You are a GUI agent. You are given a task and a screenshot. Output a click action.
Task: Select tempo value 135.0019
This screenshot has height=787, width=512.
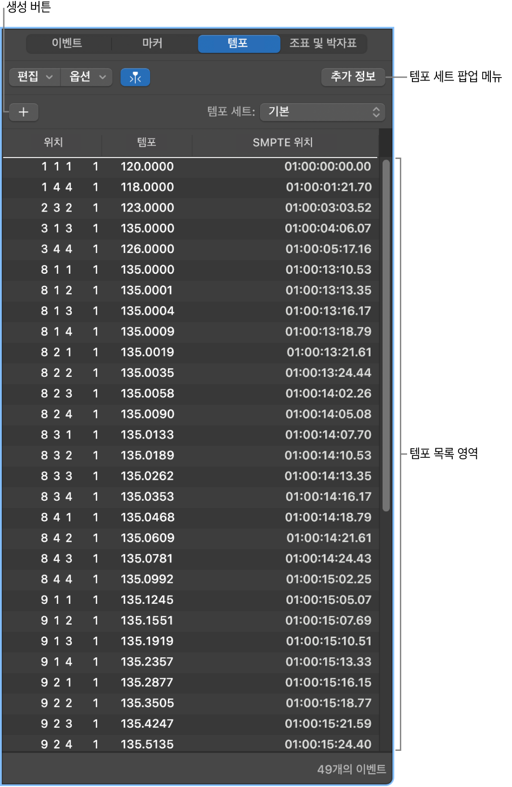pos(147,352)
